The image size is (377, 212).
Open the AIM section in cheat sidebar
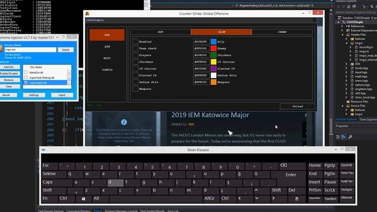click(x=107, y=47)
